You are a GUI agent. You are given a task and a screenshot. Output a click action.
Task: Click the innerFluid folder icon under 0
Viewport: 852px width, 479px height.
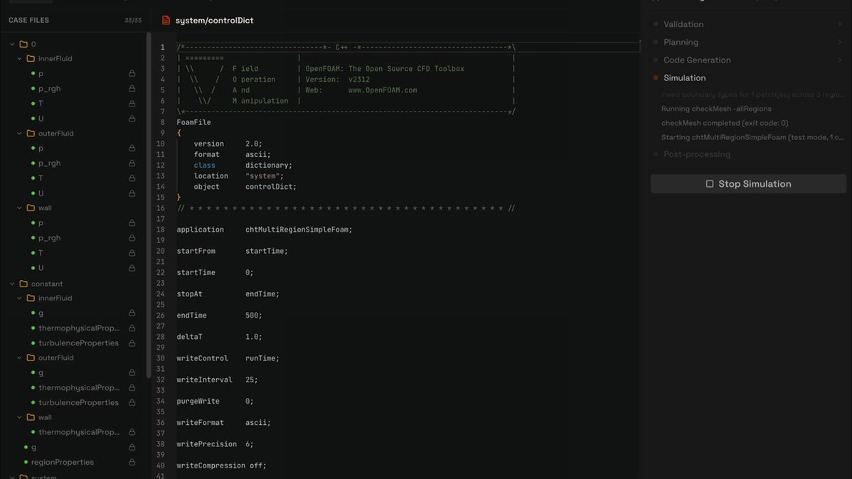pyautogui.click(x=31, y=59)
